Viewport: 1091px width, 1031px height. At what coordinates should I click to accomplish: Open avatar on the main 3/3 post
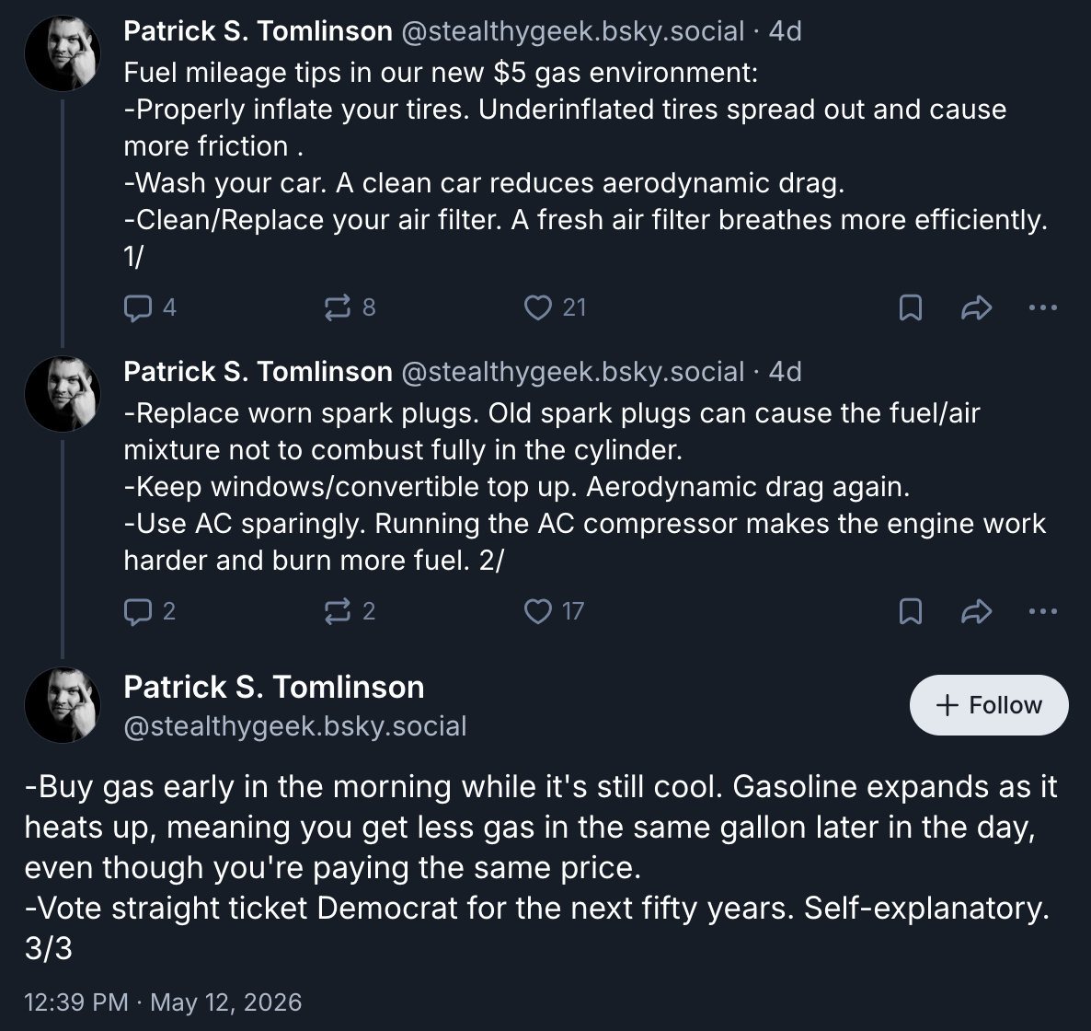click(x=63, y=705)
